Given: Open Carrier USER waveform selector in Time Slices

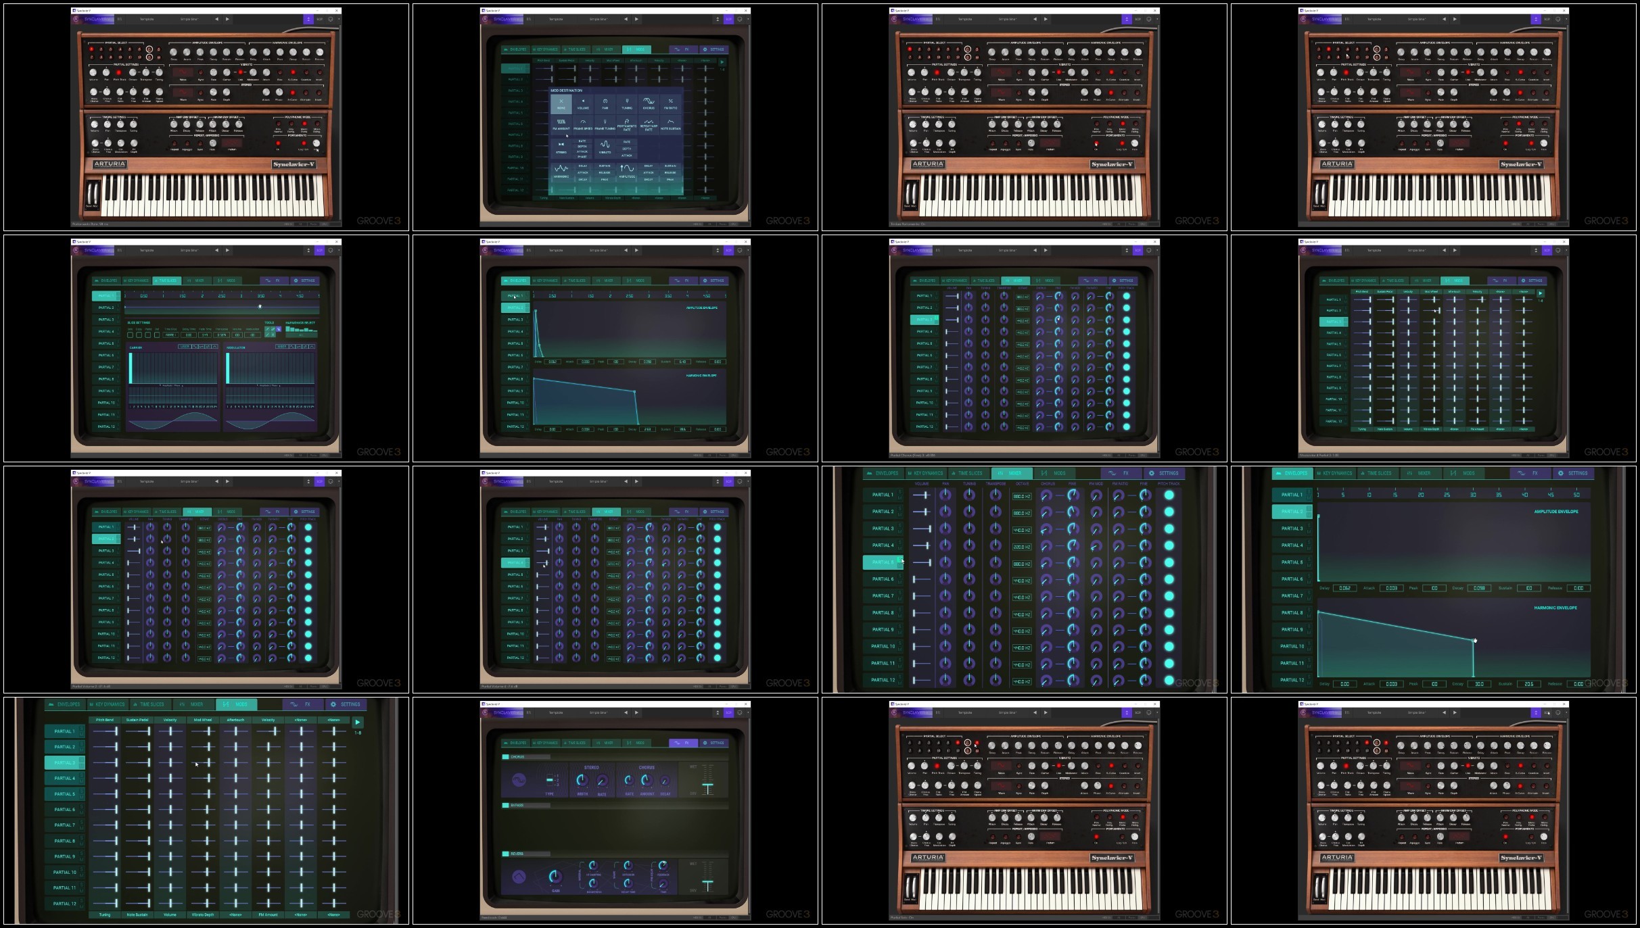Looking at the screenshot, I should click(184, 347).
